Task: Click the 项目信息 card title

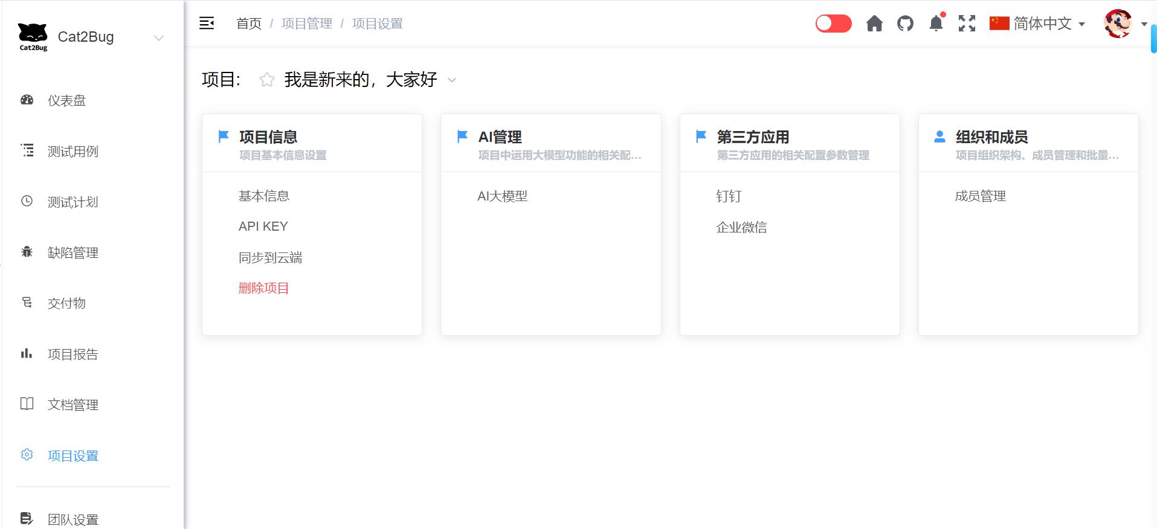Action: [268, 137]
